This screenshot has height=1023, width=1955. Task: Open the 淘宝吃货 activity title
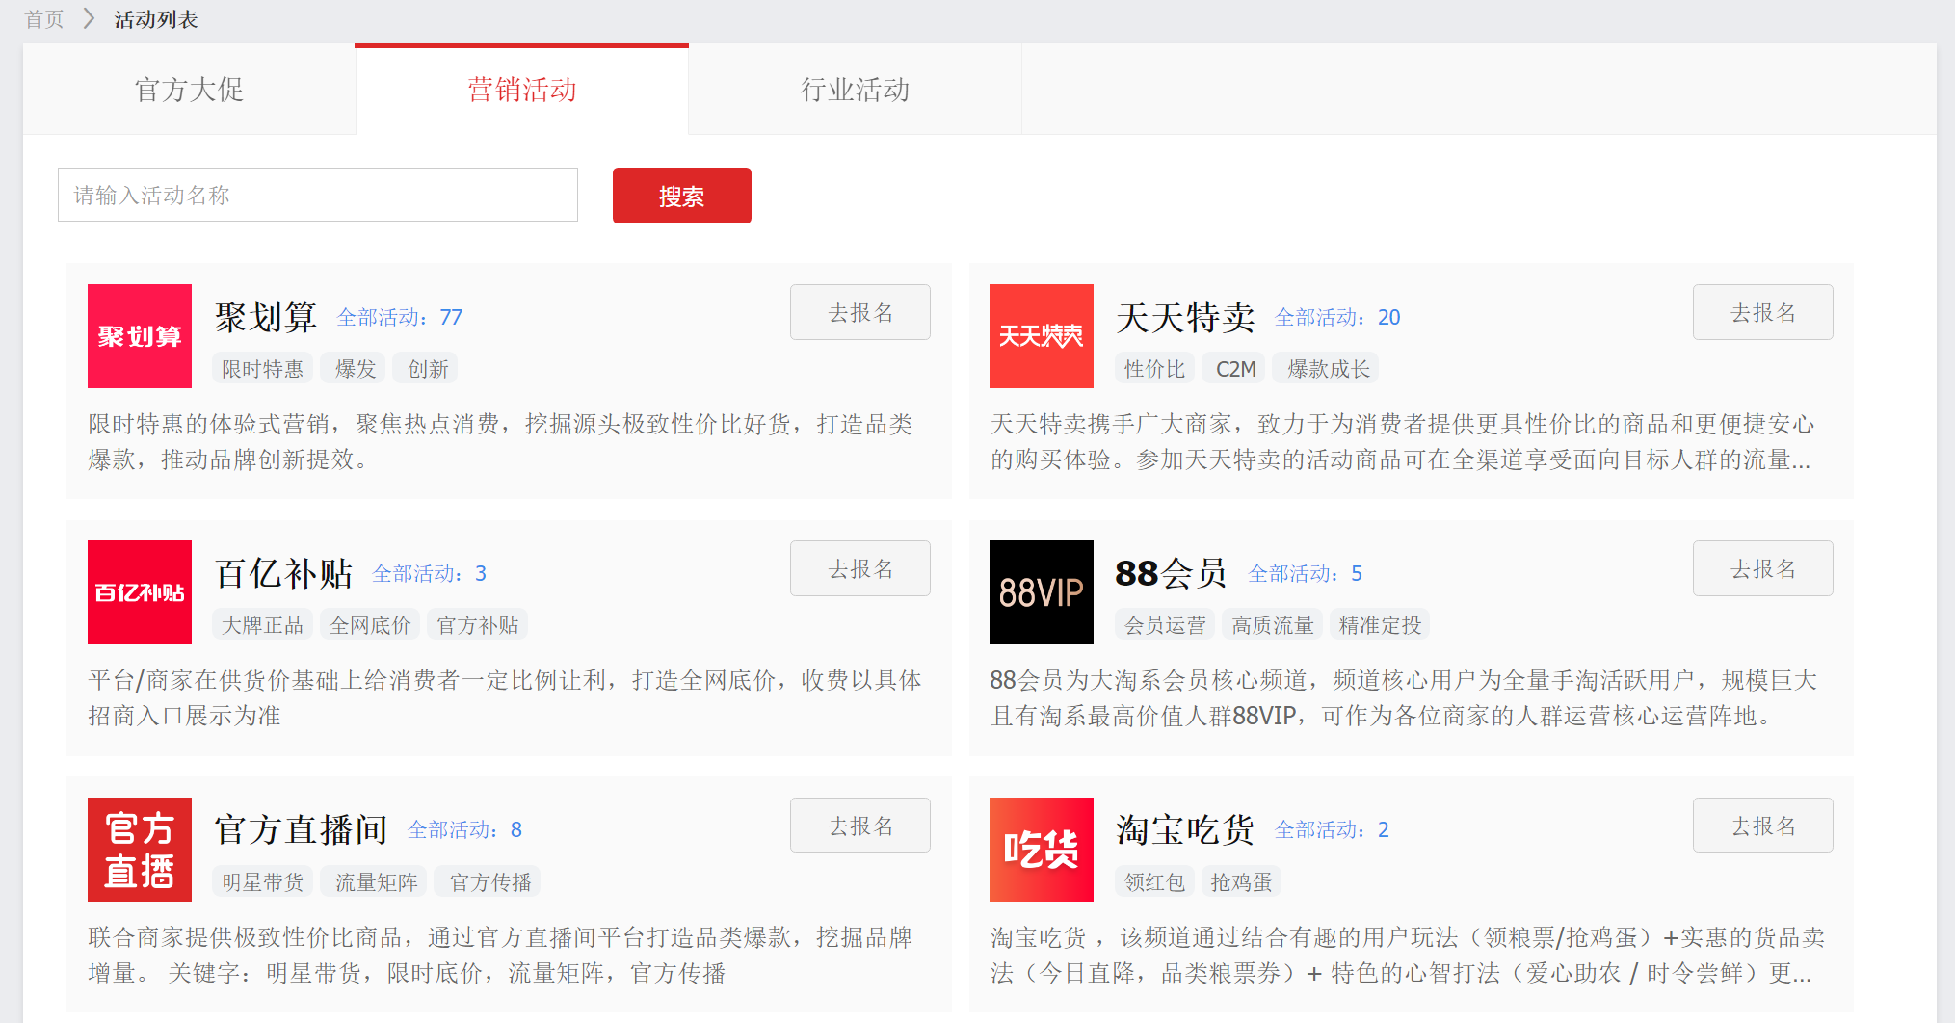(1185, 829)
